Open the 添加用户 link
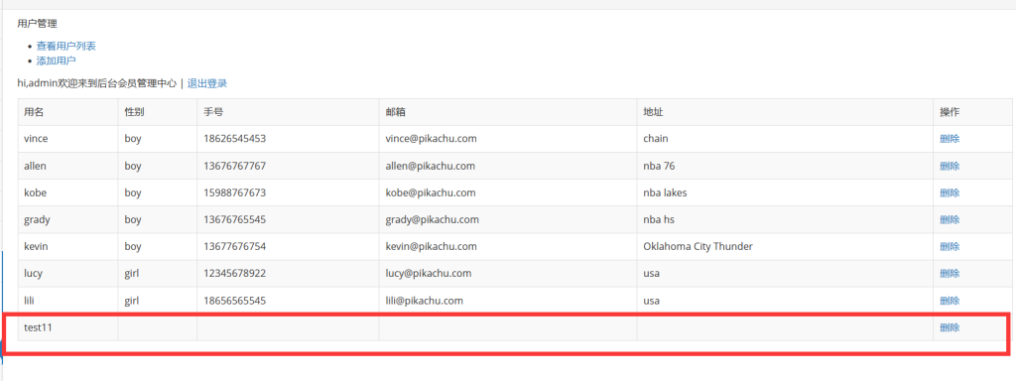This screenshot has height=381, width=1016. click(x=56, y=61)
